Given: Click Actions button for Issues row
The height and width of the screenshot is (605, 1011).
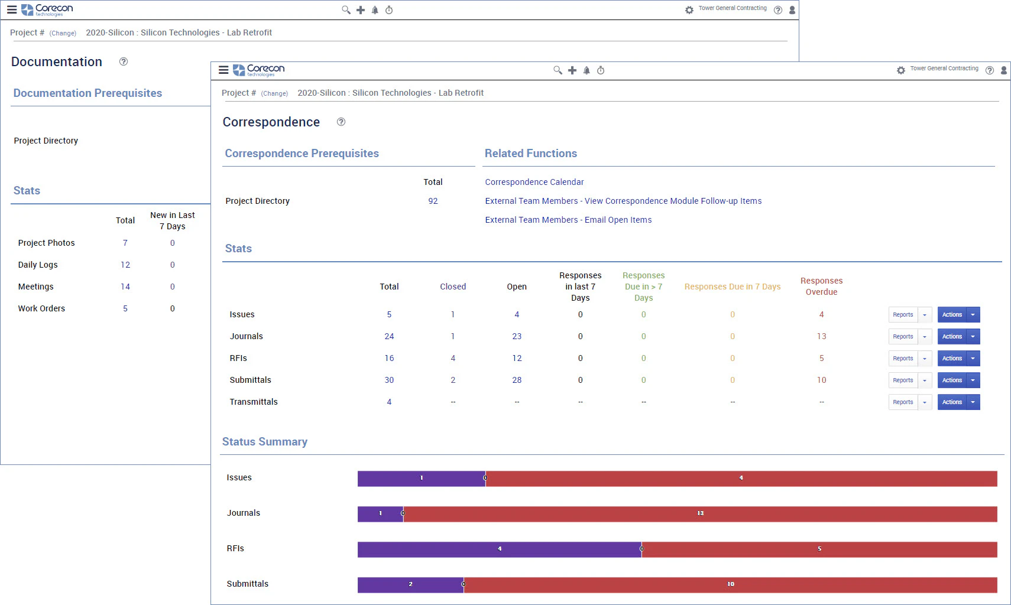Looking at the screenshot, I should point(952,315).
